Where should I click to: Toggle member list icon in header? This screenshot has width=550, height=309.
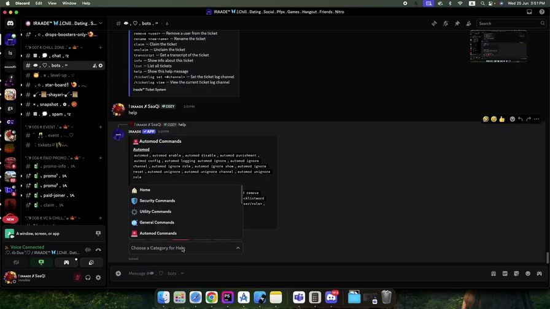tap(468, 23)
